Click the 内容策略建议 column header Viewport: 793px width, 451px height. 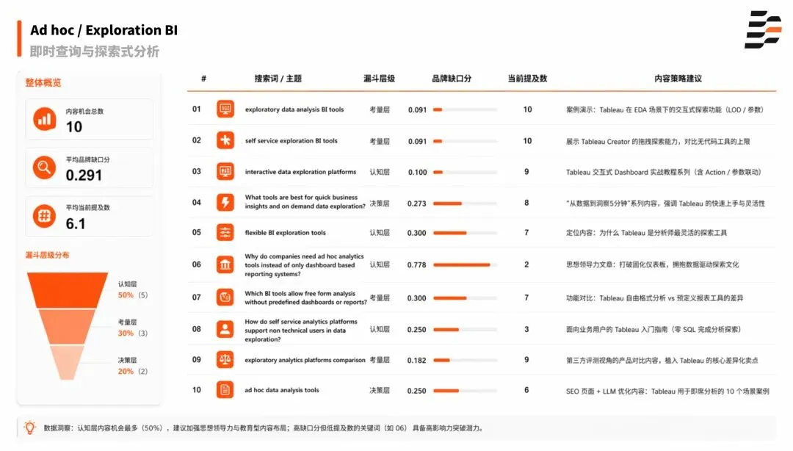coord(678,79)
